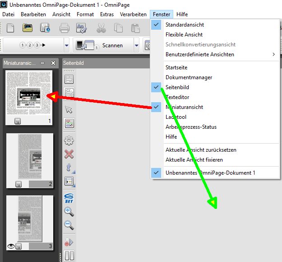Click save status icon on thumbnail 1

point(18,121)
